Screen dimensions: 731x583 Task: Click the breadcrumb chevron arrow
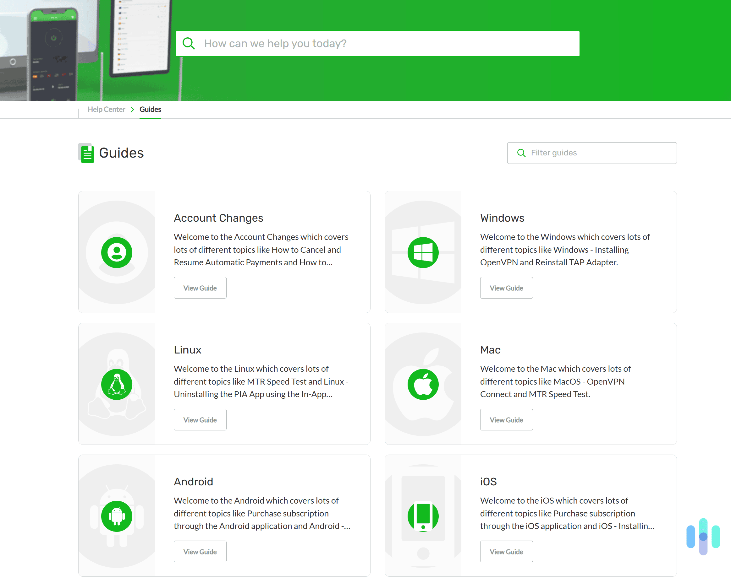tap(132, 109)
